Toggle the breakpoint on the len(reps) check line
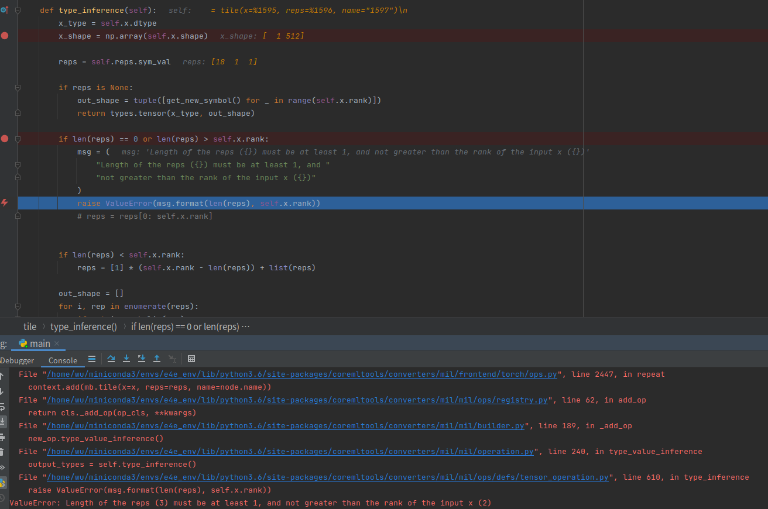The image size is (768, 509). tap(5, 139)
